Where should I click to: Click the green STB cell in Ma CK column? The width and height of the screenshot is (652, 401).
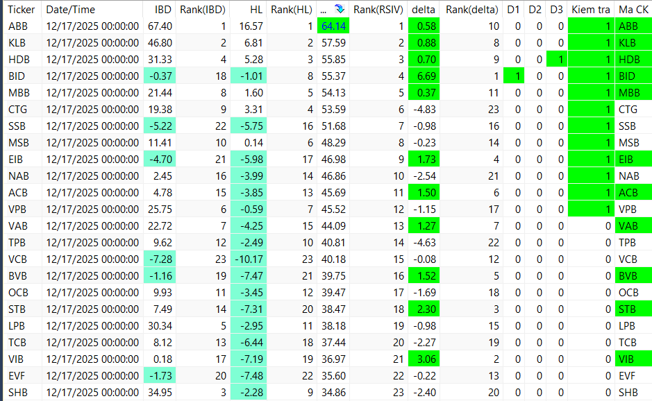tap(633, 309)
